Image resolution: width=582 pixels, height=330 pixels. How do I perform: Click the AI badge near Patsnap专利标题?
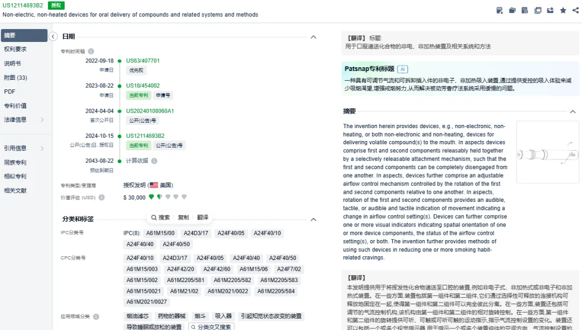403,69
